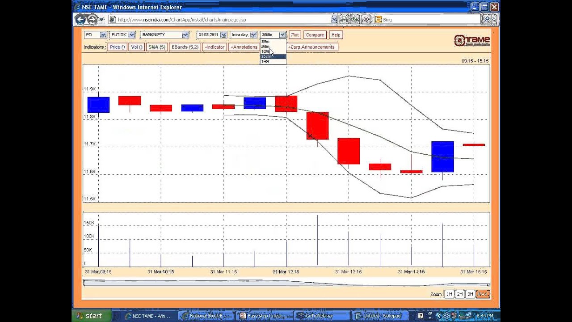Click the Price () indicator button

pyautogui.click(x=118, y=47)
